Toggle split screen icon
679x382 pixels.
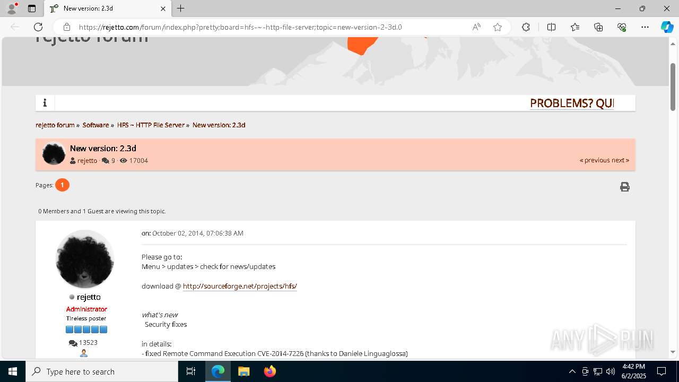tap(551, 27)
